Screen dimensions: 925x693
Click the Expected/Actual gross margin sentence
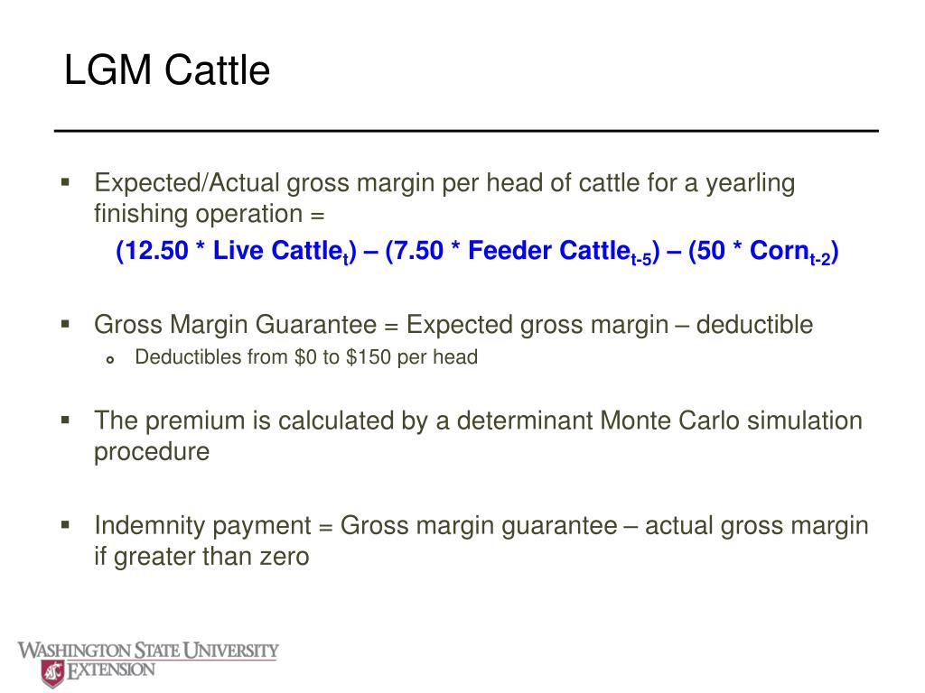pos(444,198)
